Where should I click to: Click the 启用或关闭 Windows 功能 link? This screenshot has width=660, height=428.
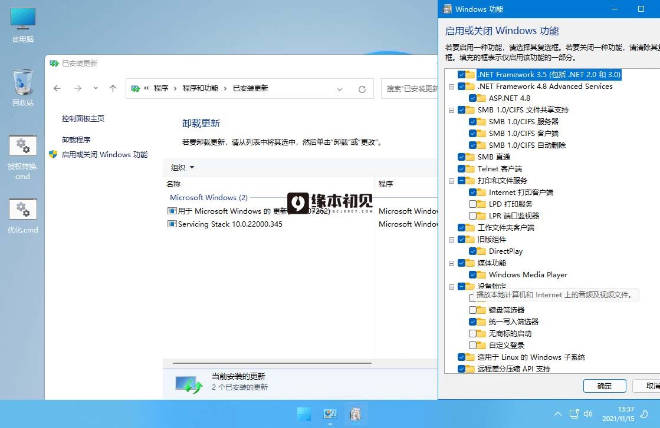pos(104,155)
